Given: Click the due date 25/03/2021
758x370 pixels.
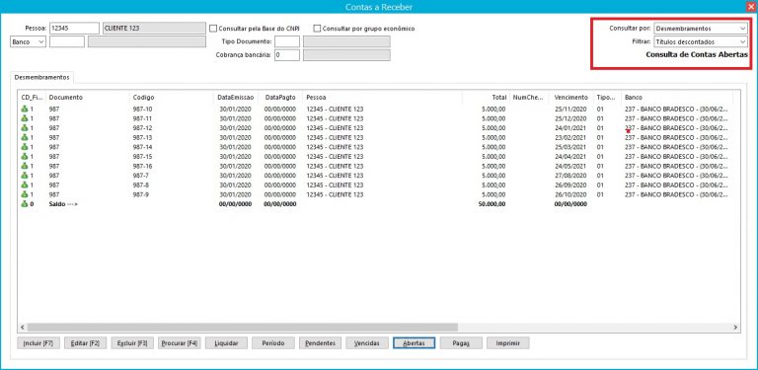Looking at the screenshot, I should [x=570, y=147].
